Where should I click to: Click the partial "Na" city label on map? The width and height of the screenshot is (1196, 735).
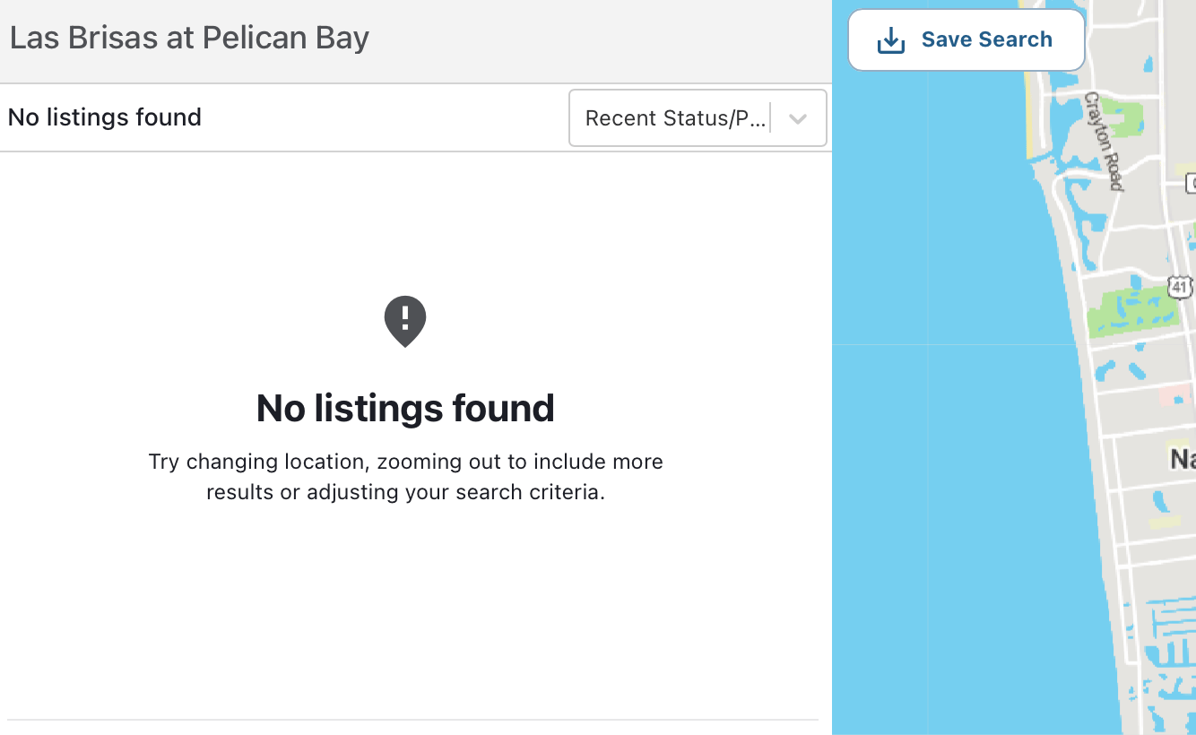[1183, 460]
